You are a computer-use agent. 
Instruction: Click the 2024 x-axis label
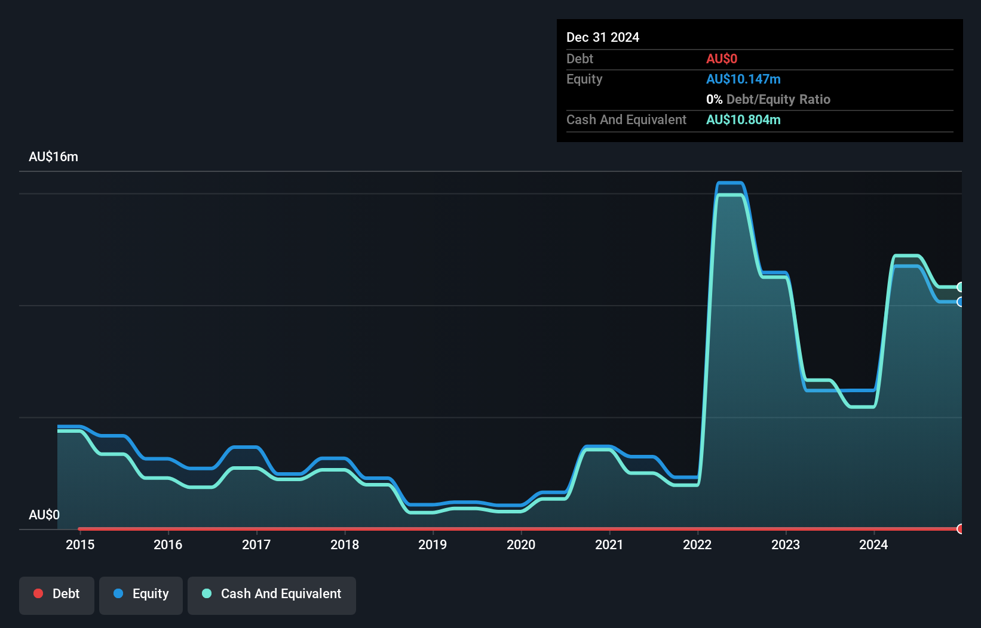(x=873, y=544)
